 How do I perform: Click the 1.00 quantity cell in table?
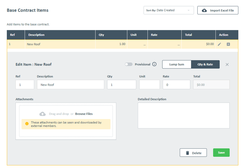coord(111,44)
